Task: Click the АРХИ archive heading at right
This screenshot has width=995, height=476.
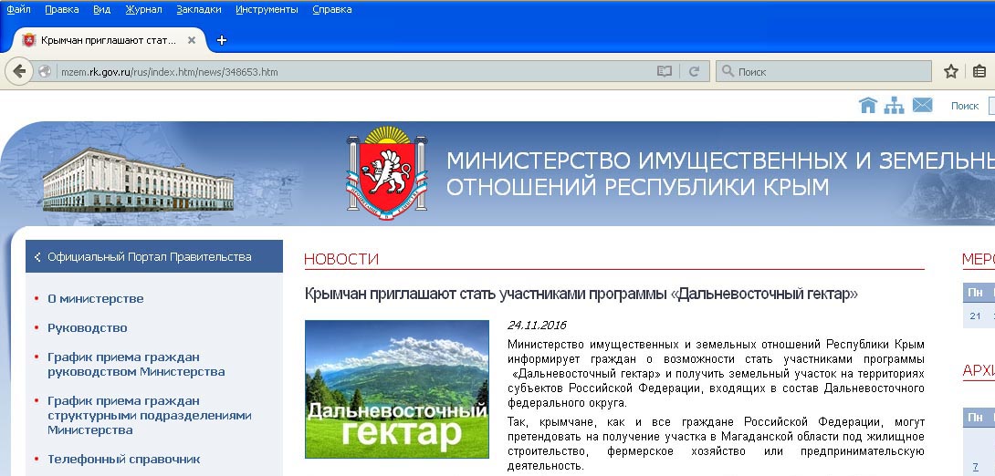Action: [x=979, y=371]
